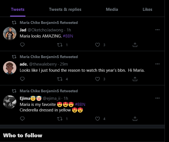Share the tweet by ade.
The width and height of the screenshot is (169, 142).
point(135,79)
